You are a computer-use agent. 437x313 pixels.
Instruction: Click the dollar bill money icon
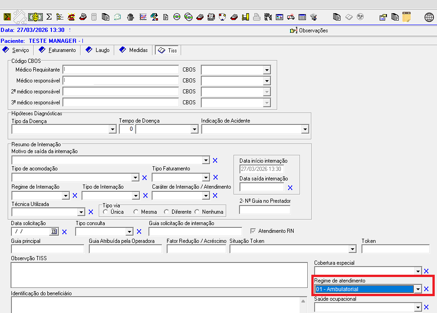click(36, 17)
